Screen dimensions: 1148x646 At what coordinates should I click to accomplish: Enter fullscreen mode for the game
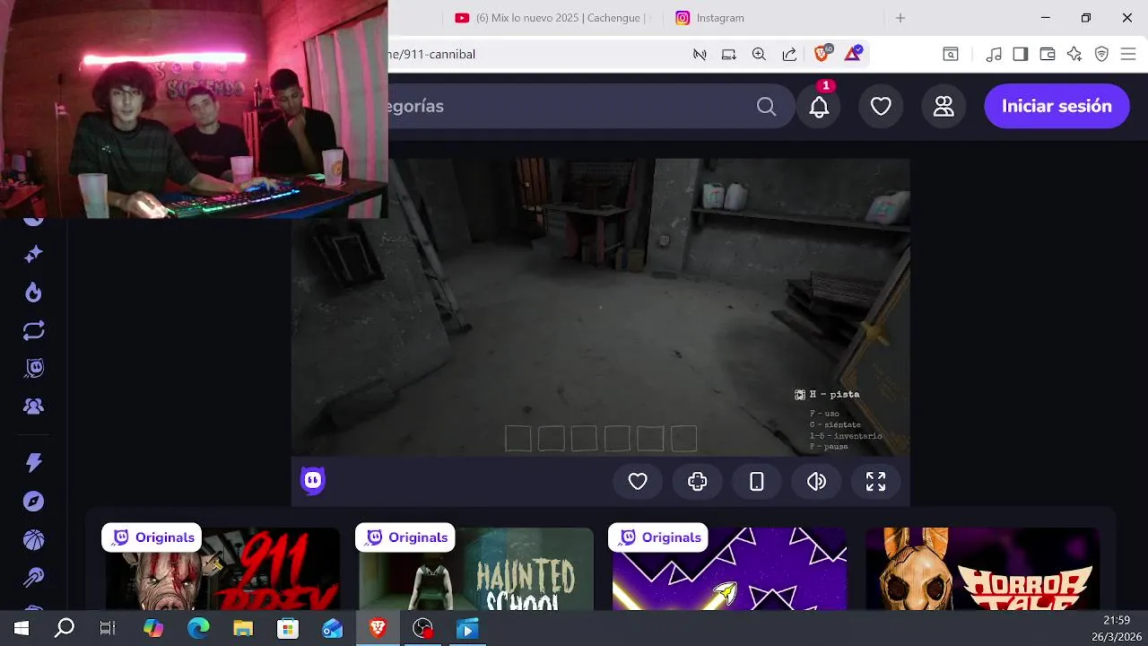click(x=875, y=482)
